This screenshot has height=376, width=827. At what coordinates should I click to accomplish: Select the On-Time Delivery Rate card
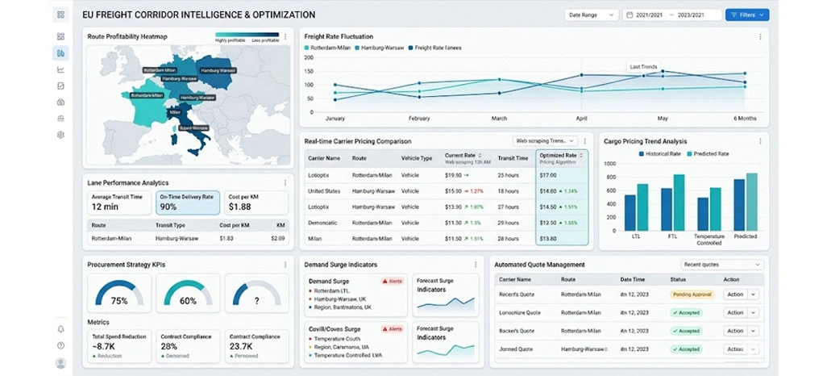(x=188, y=203)
